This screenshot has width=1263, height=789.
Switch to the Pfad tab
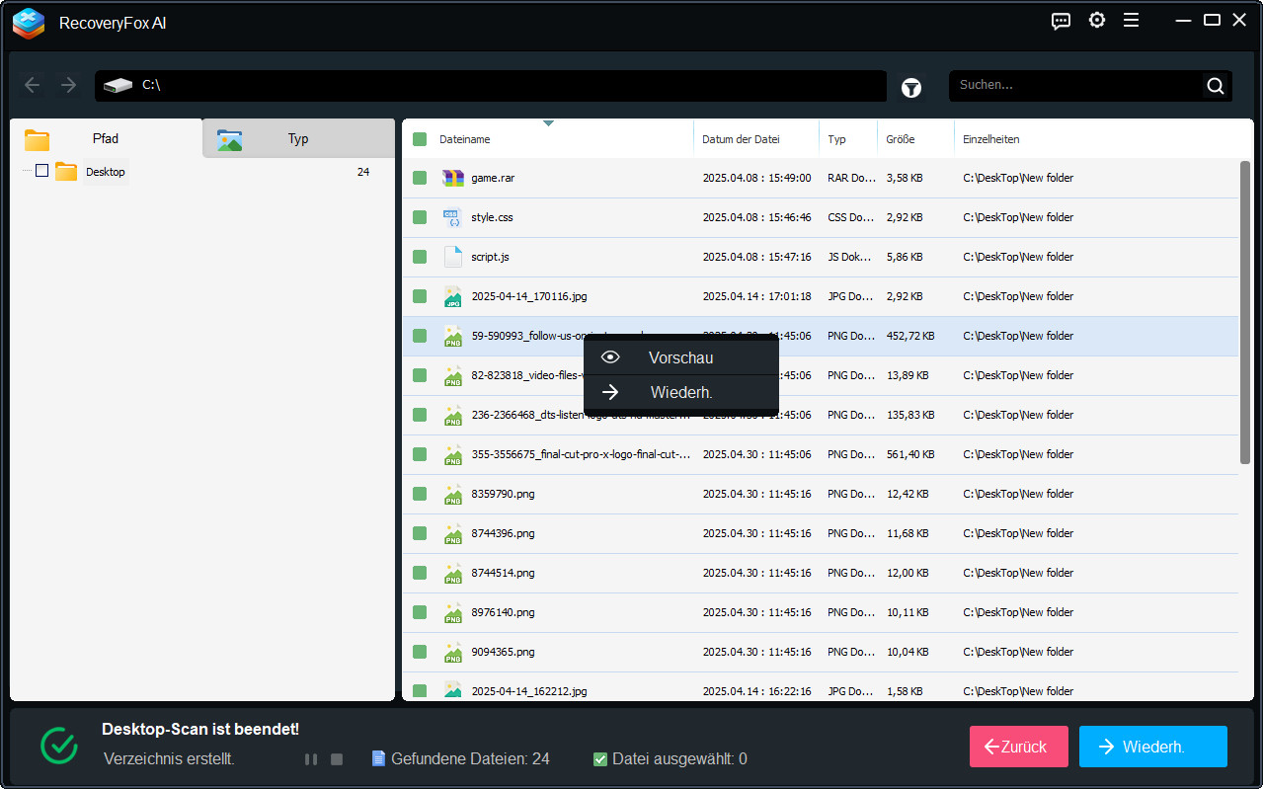(106, 139)
